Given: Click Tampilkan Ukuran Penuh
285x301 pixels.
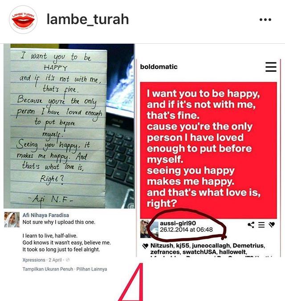Looking at the screenshot, I should pyautogui.click(x=48, y=269).
